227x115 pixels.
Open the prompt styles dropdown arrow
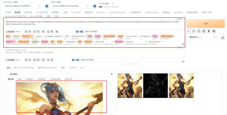pyautogui.click(x=217, y=37)
